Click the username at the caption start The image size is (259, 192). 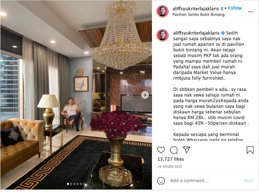tap(196, 33)
